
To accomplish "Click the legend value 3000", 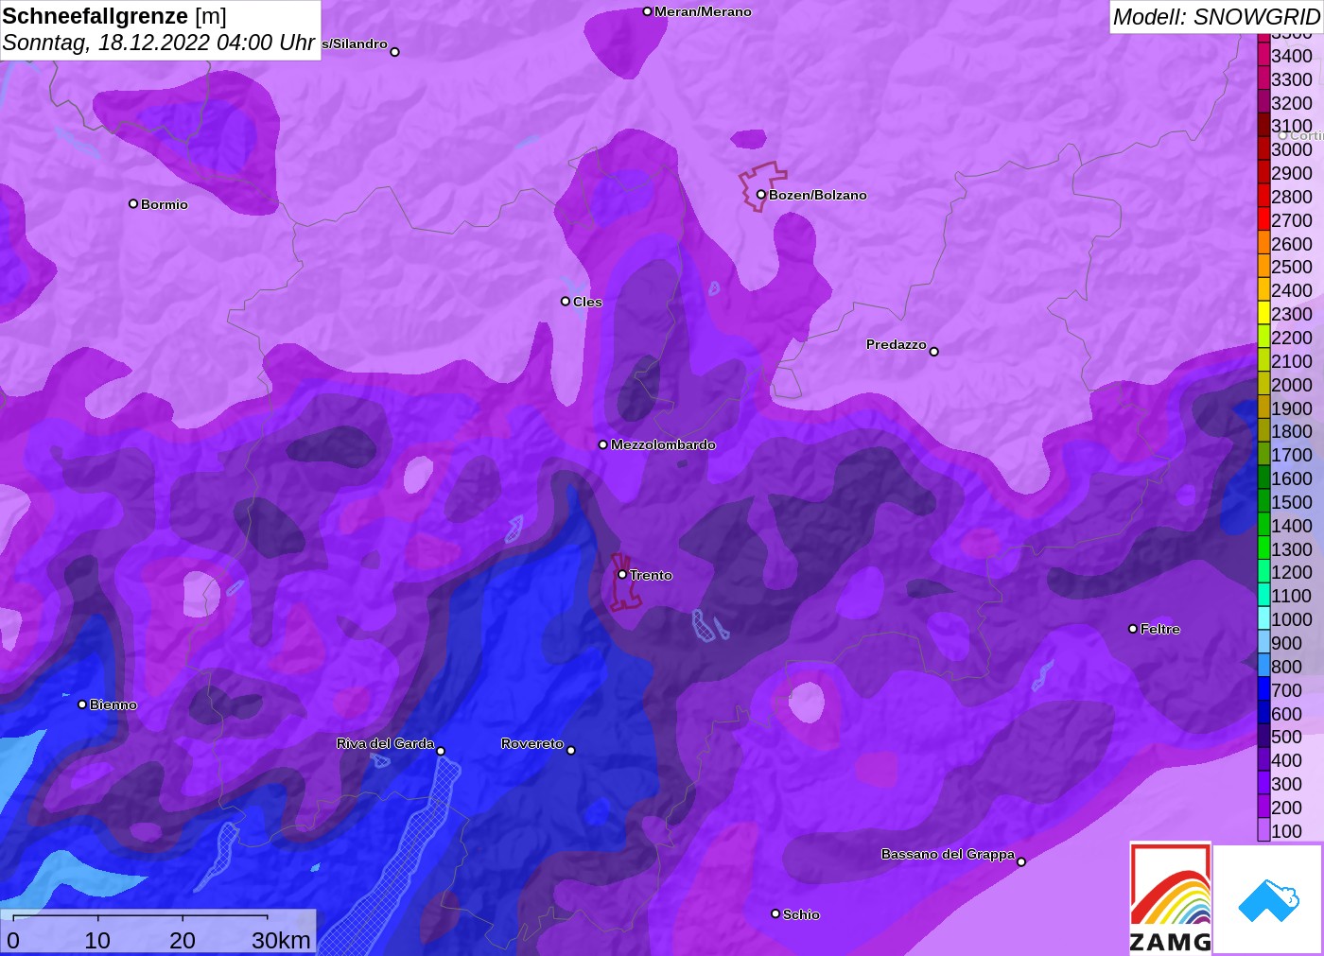I will [x=1292, y=149].
